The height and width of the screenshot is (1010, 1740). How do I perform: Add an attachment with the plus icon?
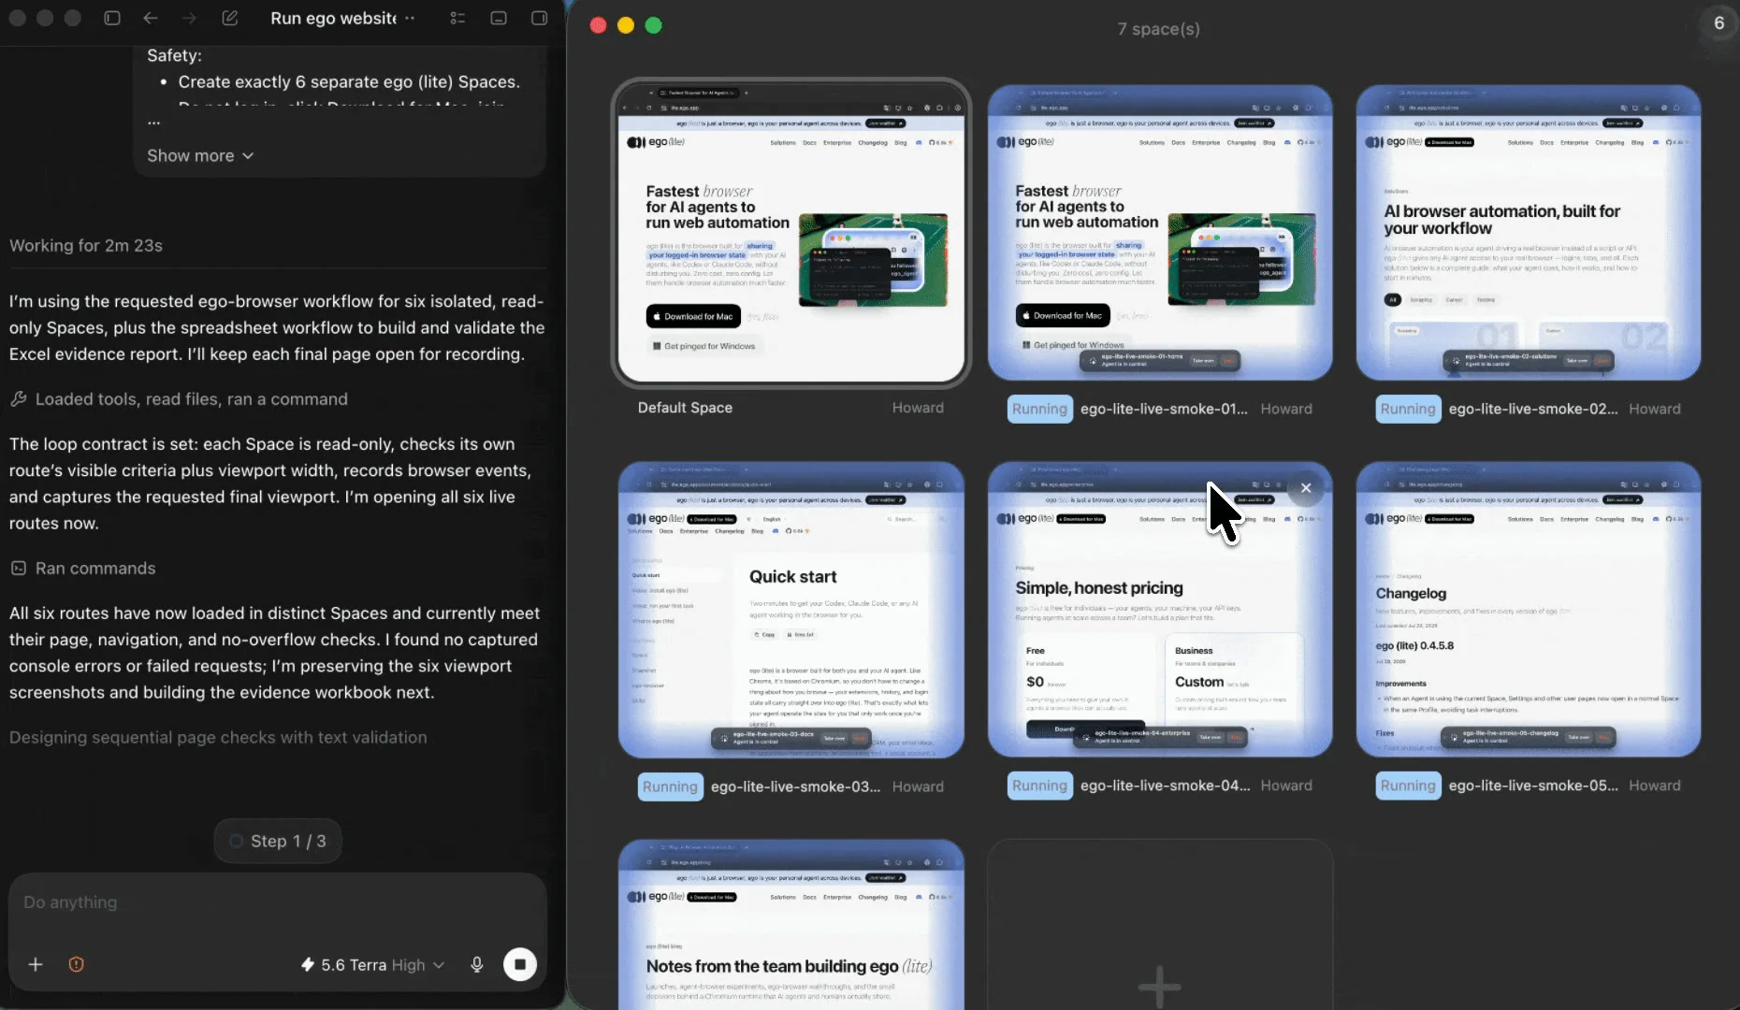[x=36, y=964]
